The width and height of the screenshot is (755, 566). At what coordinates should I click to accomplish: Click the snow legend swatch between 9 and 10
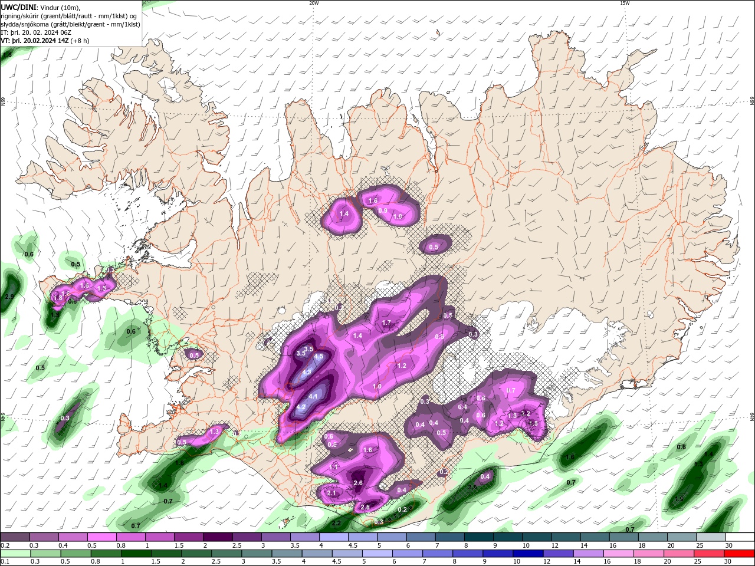tap(508, 537)
